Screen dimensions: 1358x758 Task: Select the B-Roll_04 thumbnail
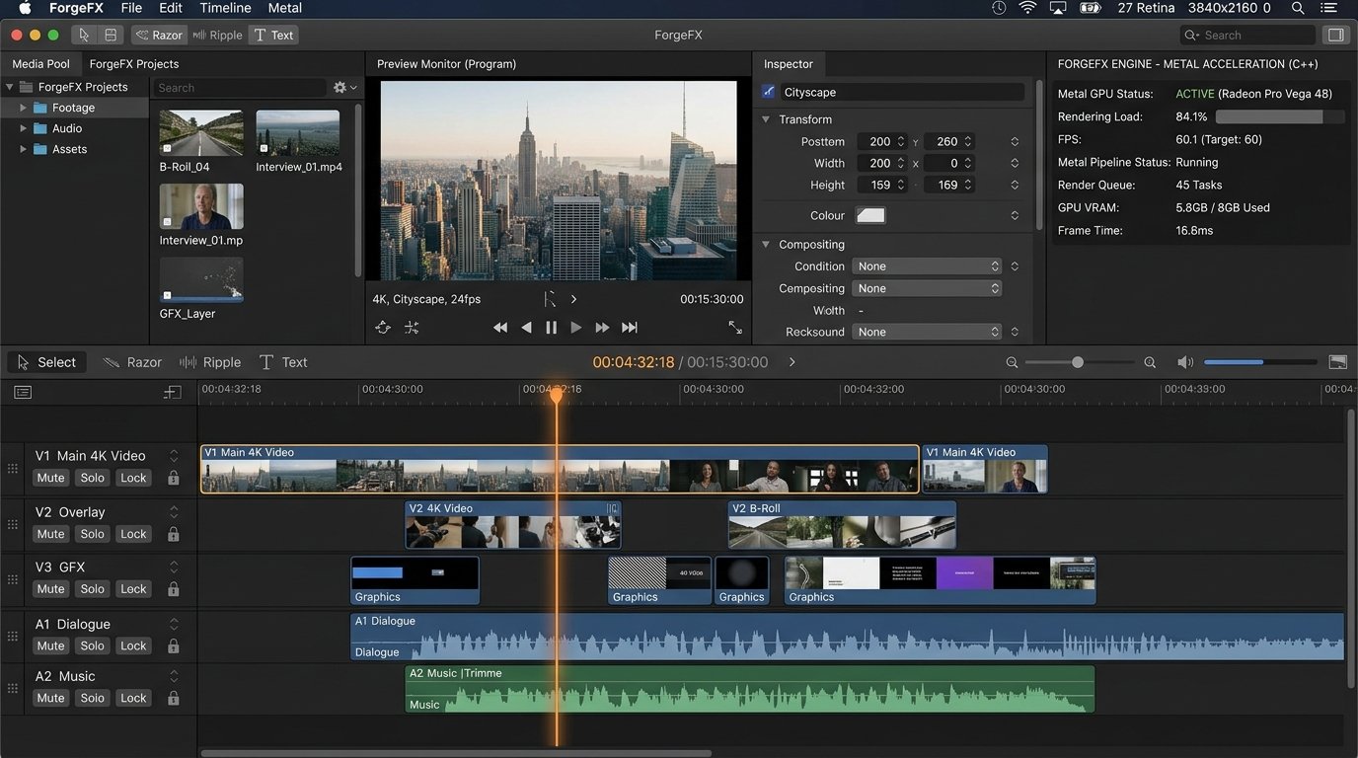pyautogui.click(x=201, y=133)
